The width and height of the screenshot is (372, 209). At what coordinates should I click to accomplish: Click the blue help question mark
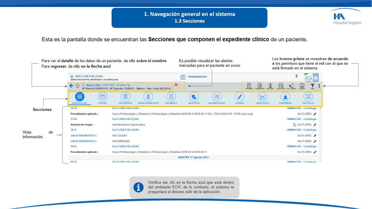pyautogui.click(x=296, y=76)
